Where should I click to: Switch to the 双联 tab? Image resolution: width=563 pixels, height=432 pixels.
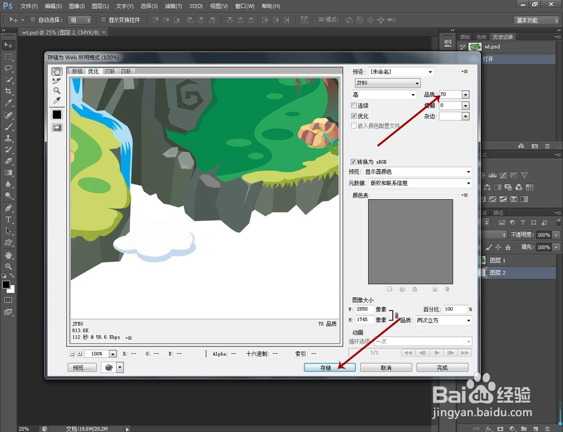(x=110, y=71)
